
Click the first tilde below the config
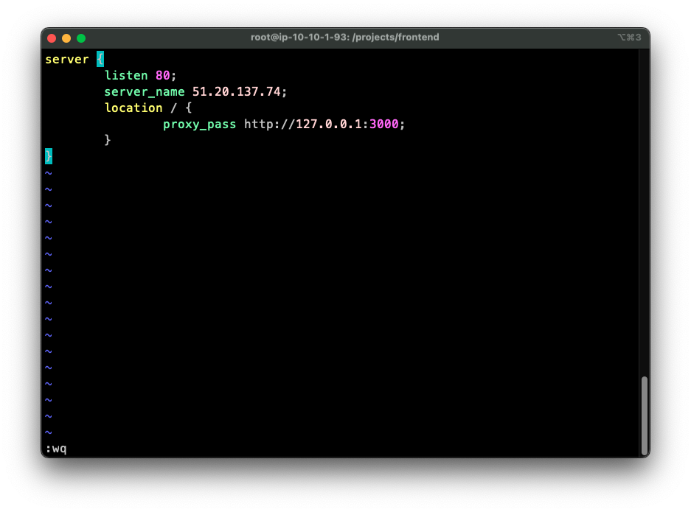48,172
